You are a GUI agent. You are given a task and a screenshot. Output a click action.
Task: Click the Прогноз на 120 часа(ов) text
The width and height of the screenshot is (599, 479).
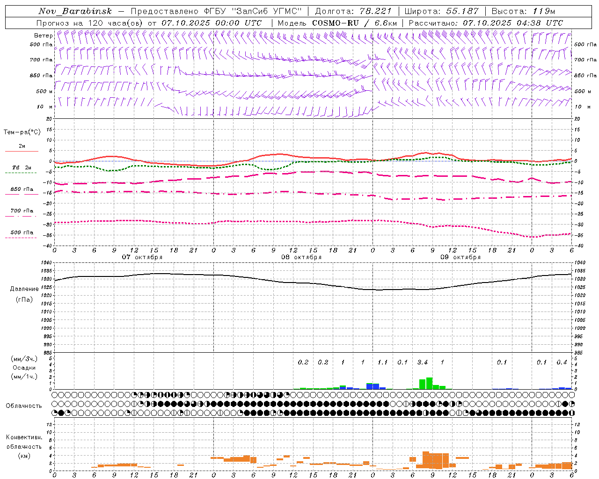[x=90, y=23]
